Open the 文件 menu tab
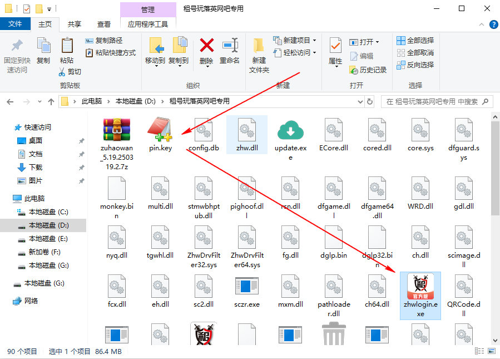 pos(15,24)
